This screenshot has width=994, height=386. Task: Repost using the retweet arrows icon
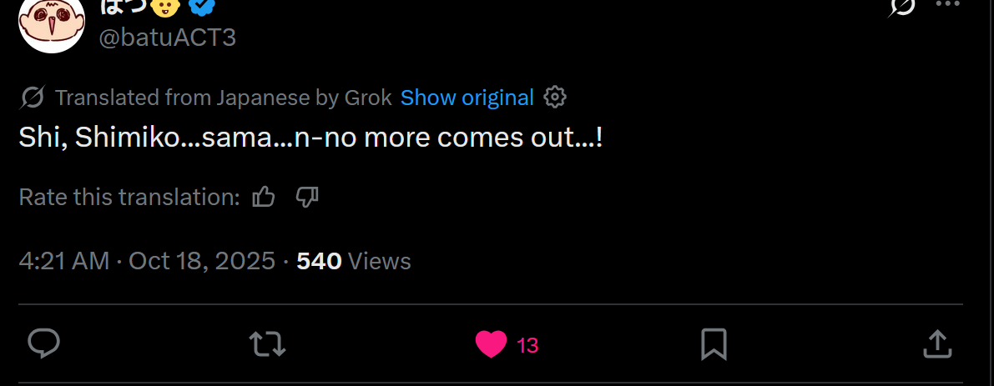267,343
